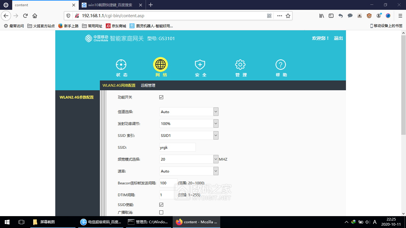406x228 pixels.
Task: Select the WLAN2.4G网络配置 tab
Action: tap(119, 85)
